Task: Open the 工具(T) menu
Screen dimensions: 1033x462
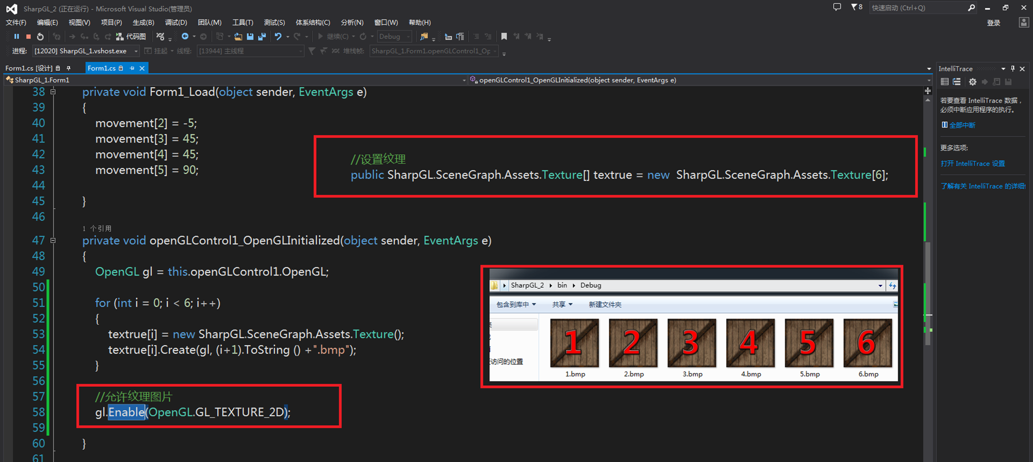Action: coord(243,22)
